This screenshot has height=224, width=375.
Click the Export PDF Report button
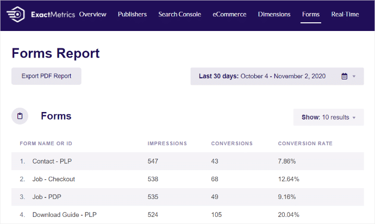click(x=46, y=76)
